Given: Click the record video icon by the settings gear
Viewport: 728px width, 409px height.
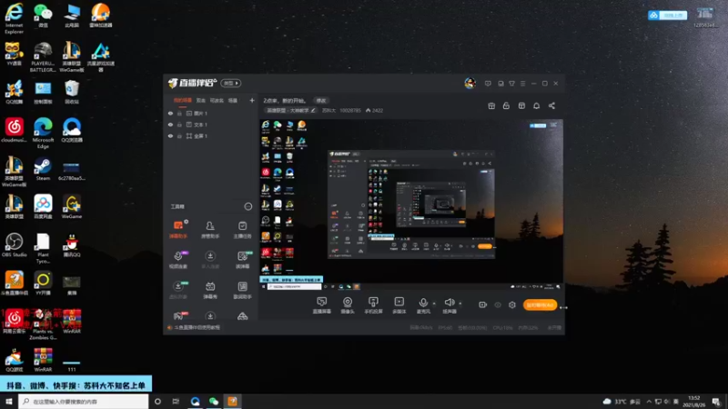Looking at the screenshot, I should click(483, 304).
